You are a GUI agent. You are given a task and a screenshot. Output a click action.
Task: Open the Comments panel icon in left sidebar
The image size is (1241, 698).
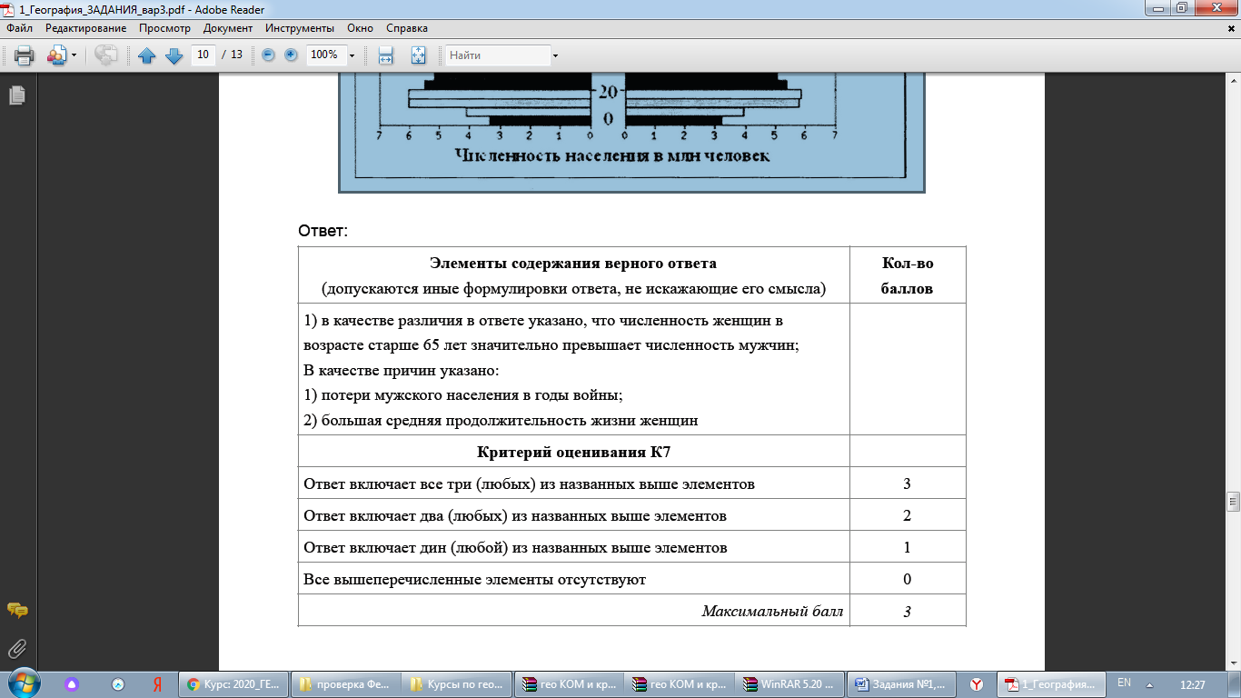(16, 611)
